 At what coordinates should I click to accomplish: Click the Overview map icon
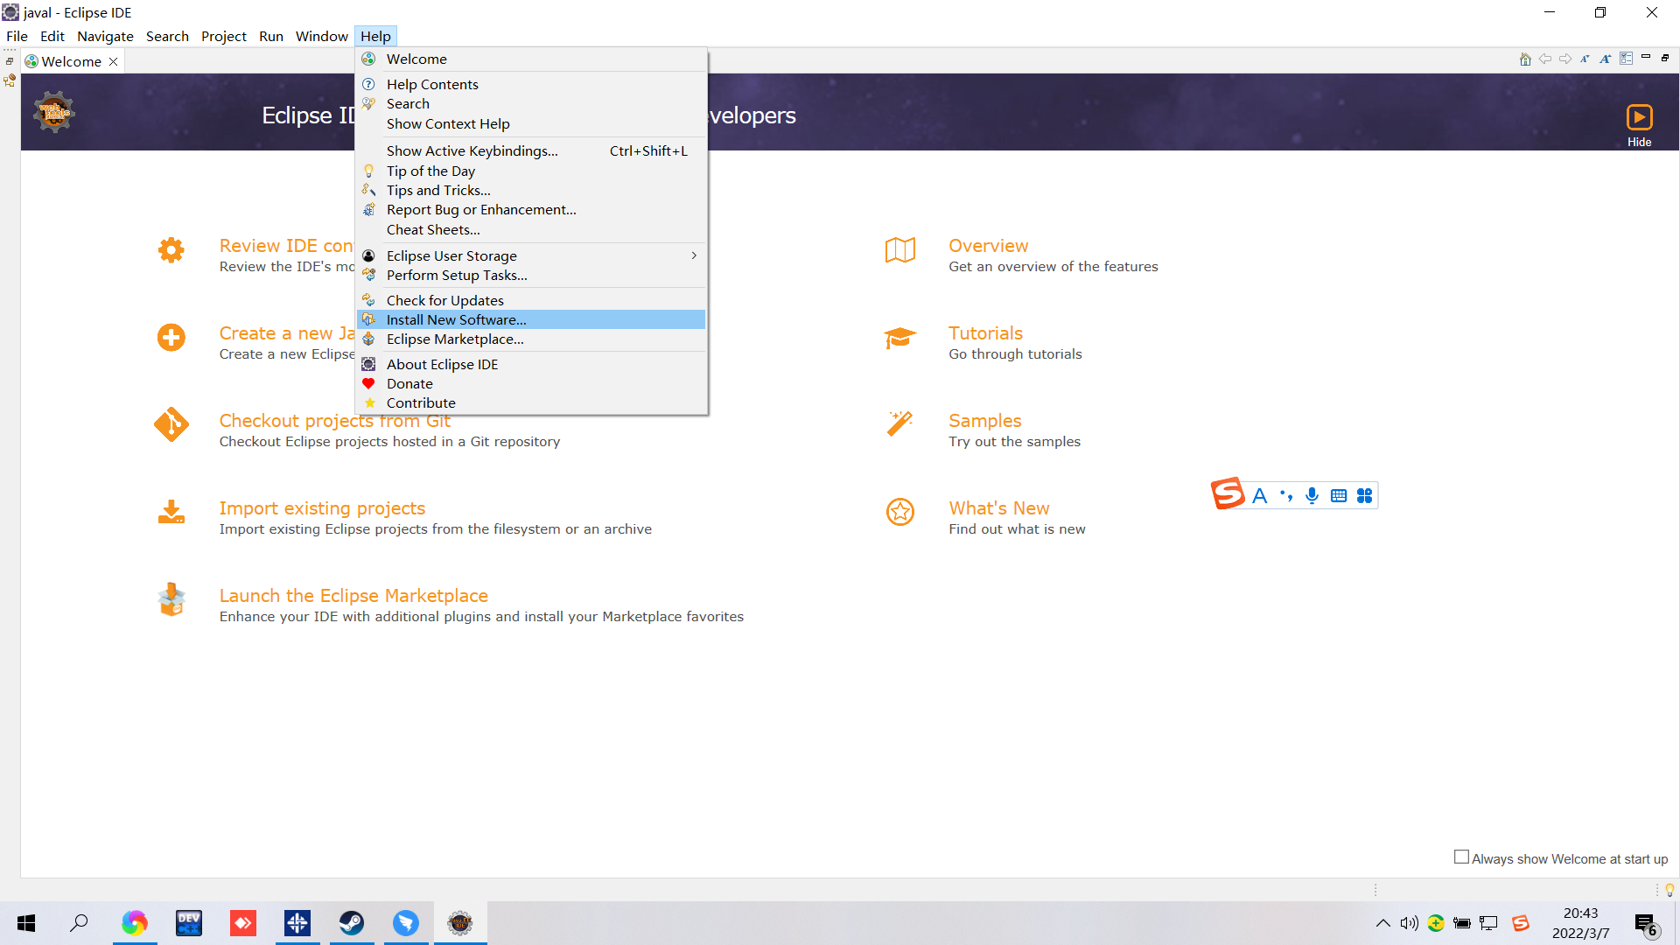point(899,250)
